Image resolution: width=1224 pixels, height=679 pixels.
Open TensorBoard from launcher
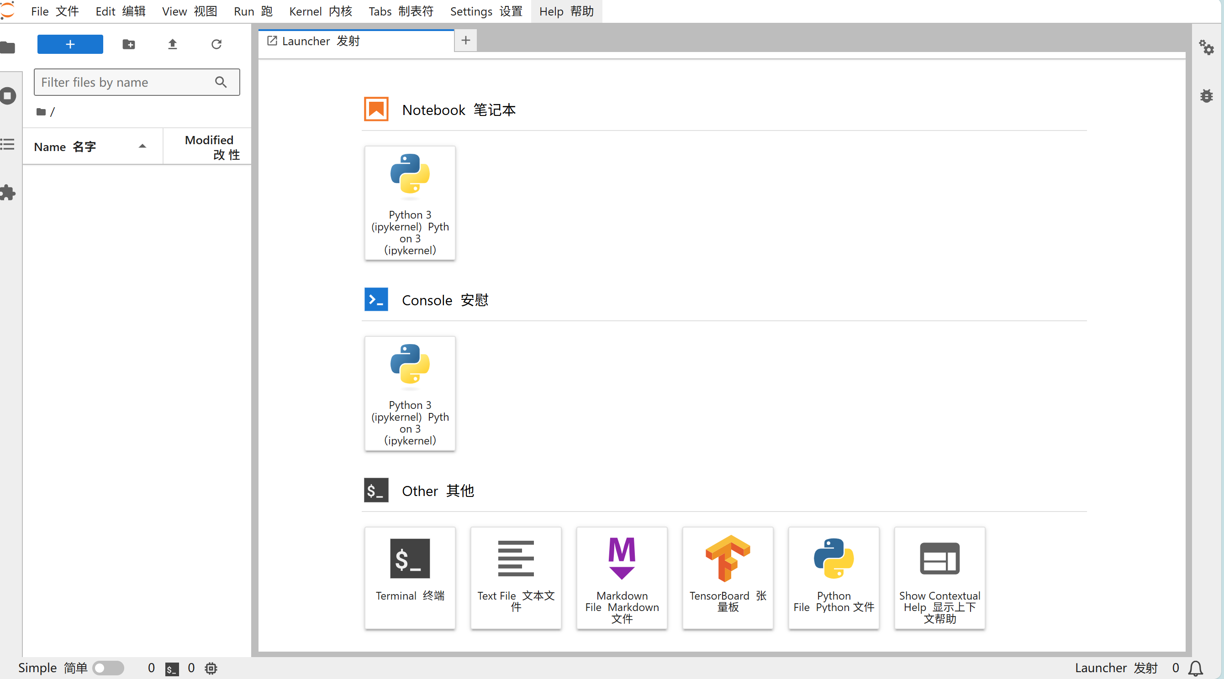pyautogui.click(x=728, y=578)
